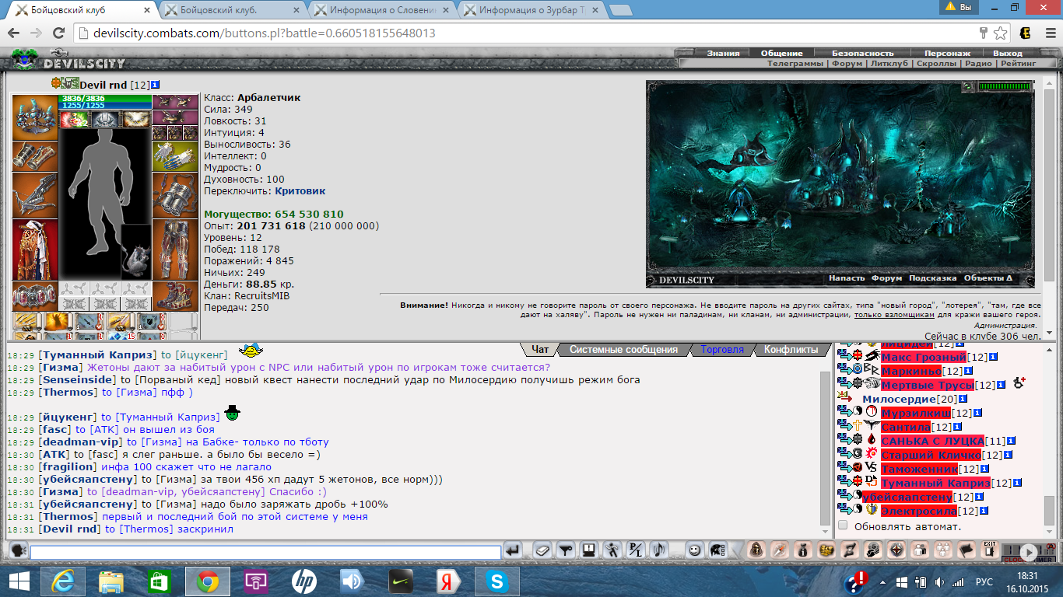Click the crossbow weapon slot
Image resolution: width=1063 pixels, height=597 pixels.
point(35,195)
